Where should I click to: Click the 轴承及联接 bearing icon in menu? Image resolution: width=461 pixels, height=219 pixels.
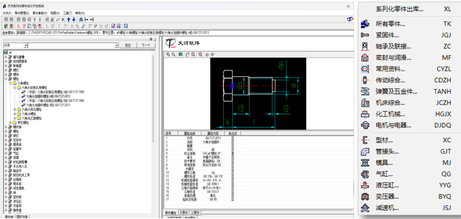point(365,47)
